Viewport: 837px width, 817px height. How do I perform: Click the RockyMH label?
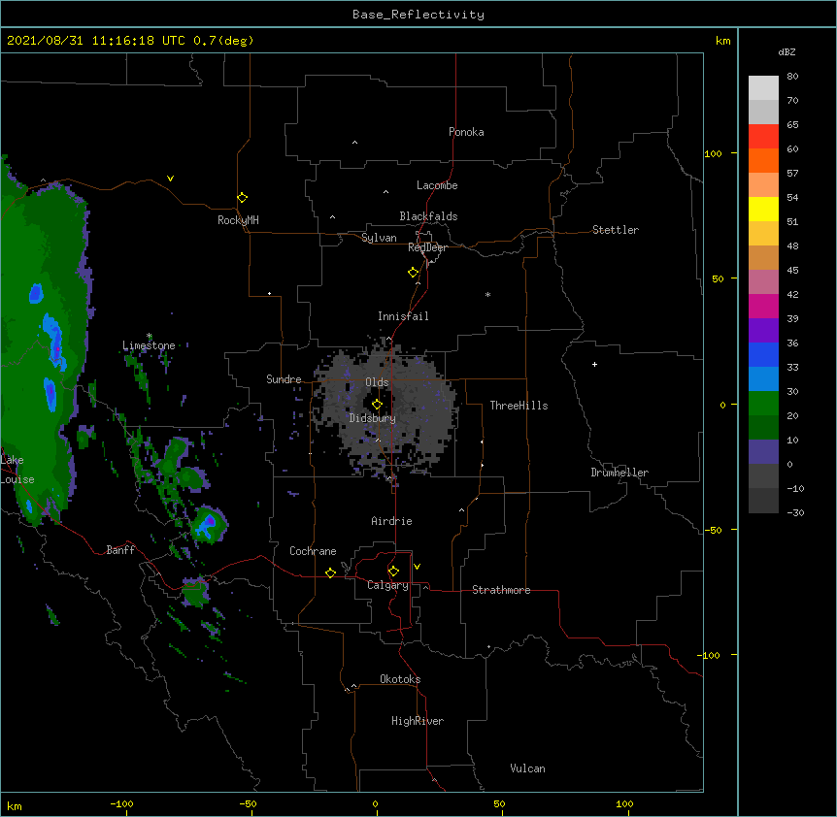[x=238, y=220]
